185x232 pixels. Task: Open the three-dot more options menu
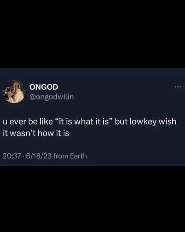point(178,87)
